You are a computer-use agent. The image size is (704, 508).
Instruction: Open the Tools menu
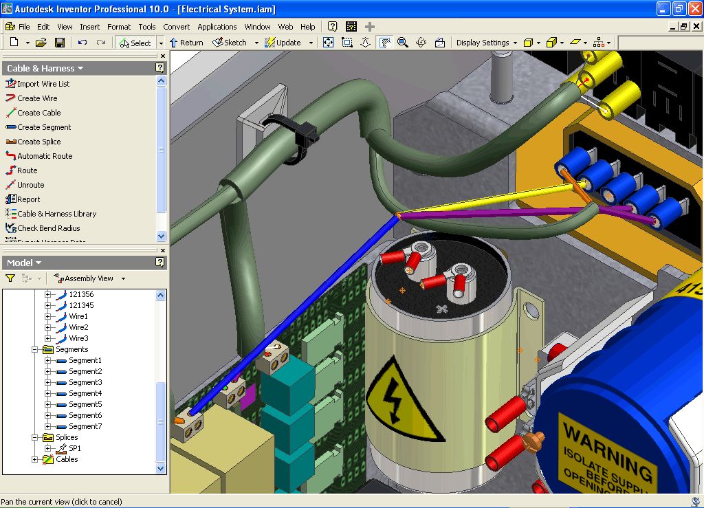[147, 27]
